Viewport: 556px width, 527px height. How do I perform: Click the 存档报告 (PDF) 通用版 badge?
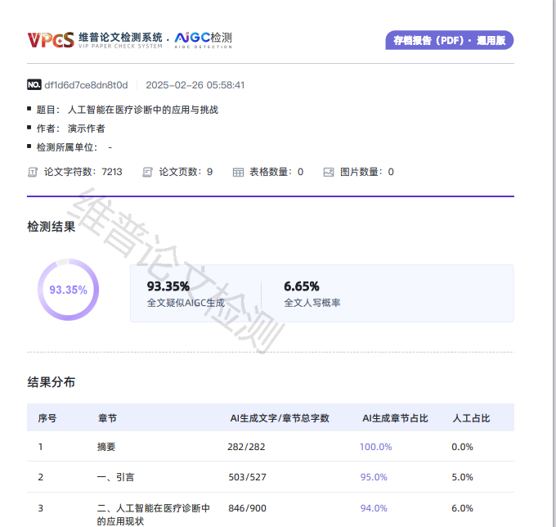point(449,40)
